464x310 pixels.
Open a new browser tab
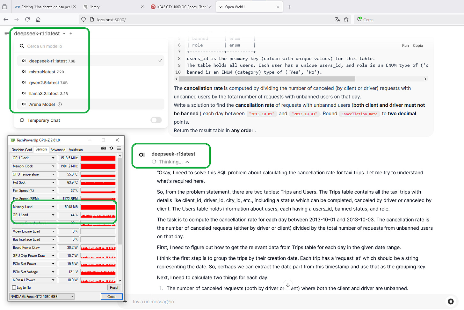pos(289,7)
